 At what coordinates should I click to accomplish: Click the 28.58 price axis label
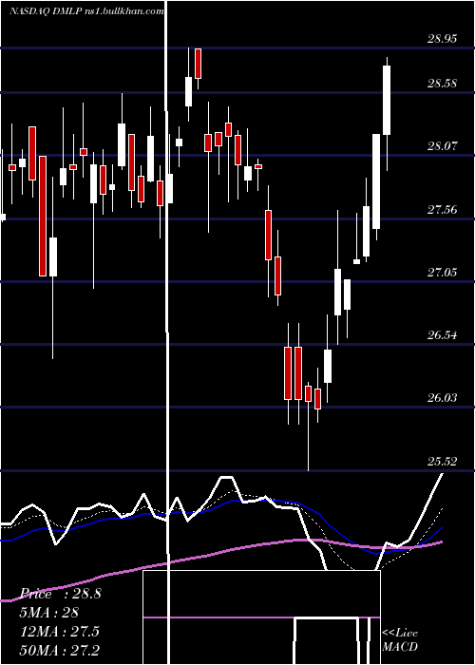click(443, 84)
